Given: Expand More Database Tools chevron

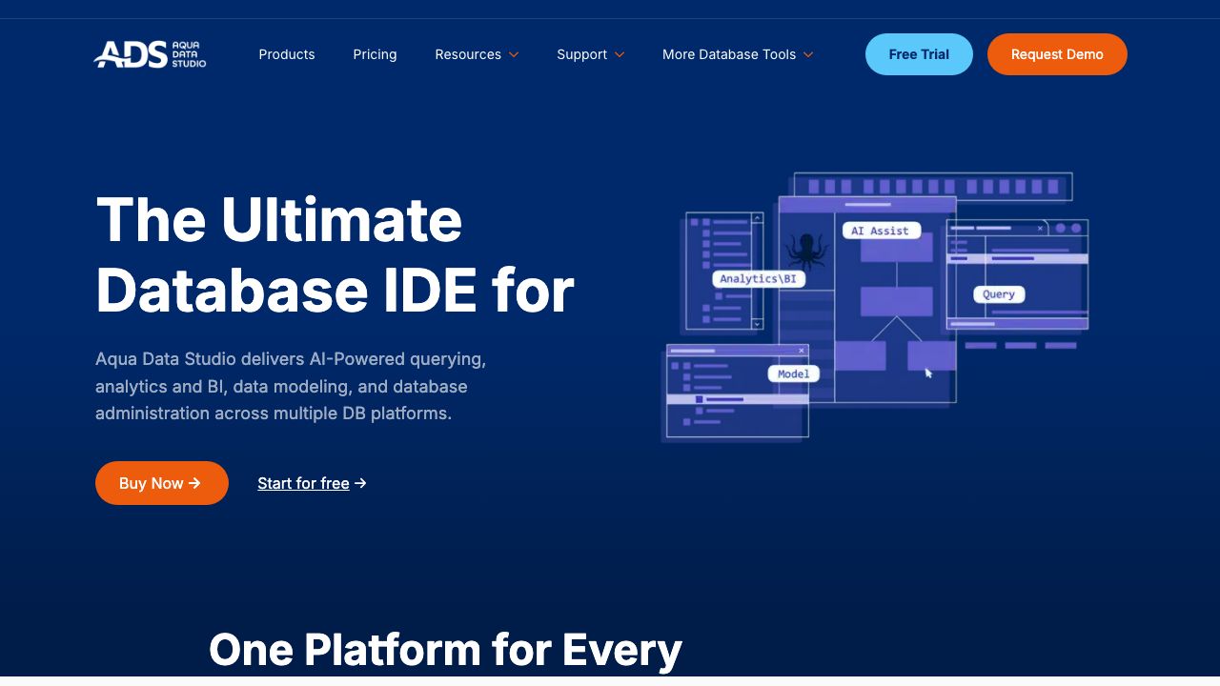Looking at the screenshot, I should coord(808,55).
